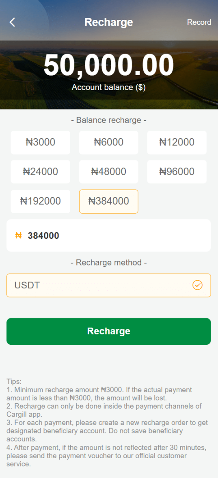This screenshot has height=478, width=218.
Task: Select the ₦96000 amount tile
Action: [x=177, y=172]
